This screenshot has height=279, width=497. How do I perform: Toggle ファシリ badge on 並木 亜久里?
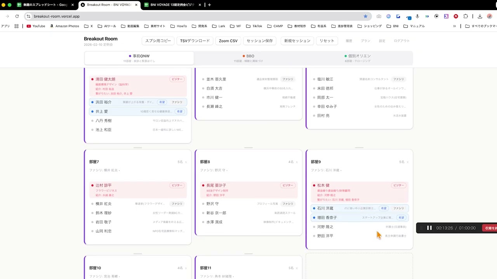[x=288, y=79]
